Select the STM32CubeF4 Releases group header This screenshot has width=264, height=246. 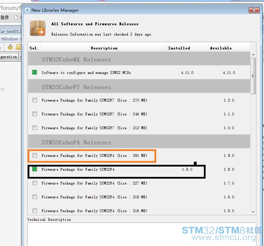pos(139,141)
